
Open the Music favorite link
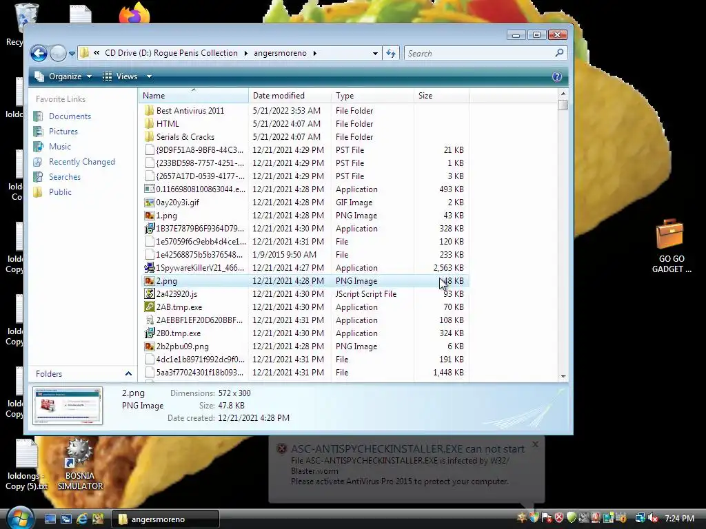point(60,147)
